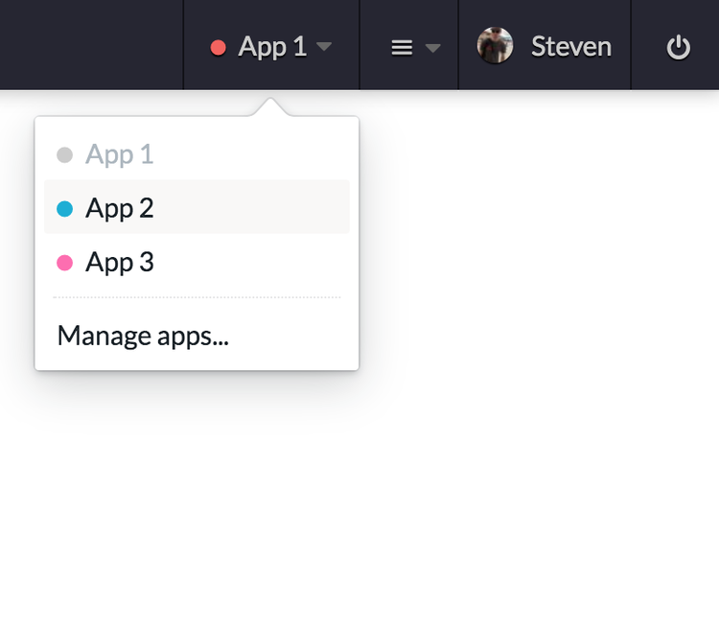Open Manage apps...
Viewport: 719px width, 629px height.
pos(143,336)
